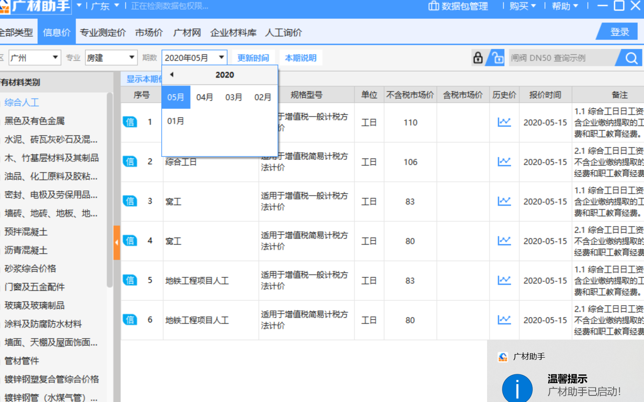Expand the 帮助 menu
Viewport: 644px width, 402px height.
pyautogui.click(x=565, y=6)
